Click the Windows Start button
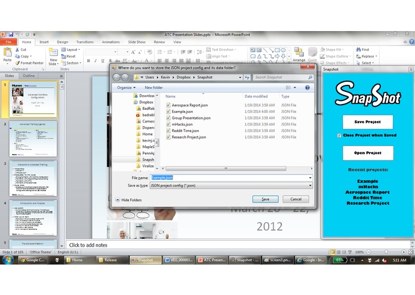The width and height of the screenshot is (415, 295). point(8,260)
